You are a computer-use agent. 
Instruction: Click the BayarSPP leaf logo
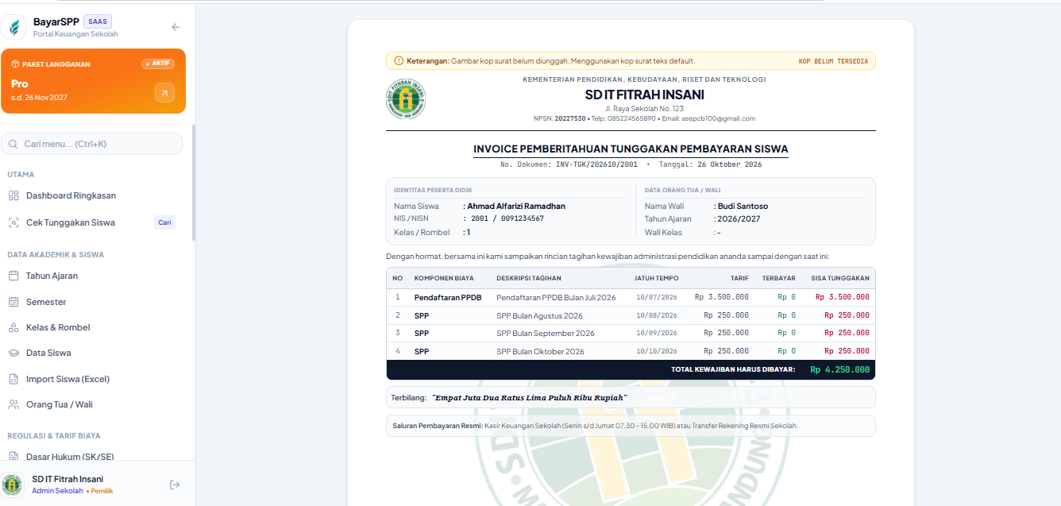(14, 27)
